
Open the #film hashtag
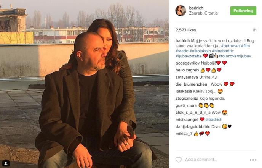point(245,46)
